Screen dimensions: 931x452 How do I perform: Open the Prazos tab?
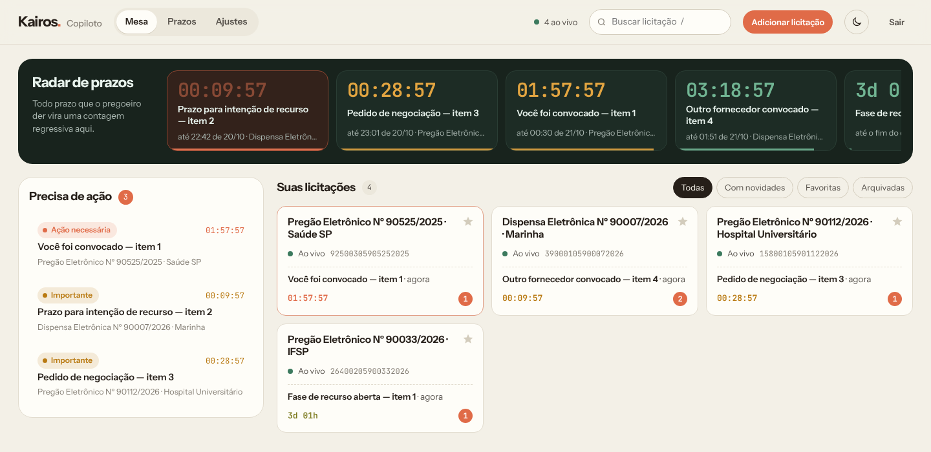point(182,22)
